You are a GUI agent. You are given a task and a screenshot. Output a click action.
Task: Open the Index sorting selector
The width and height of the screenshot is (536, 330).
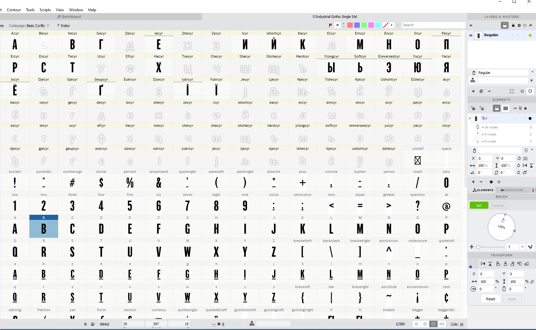coord(64,26)
